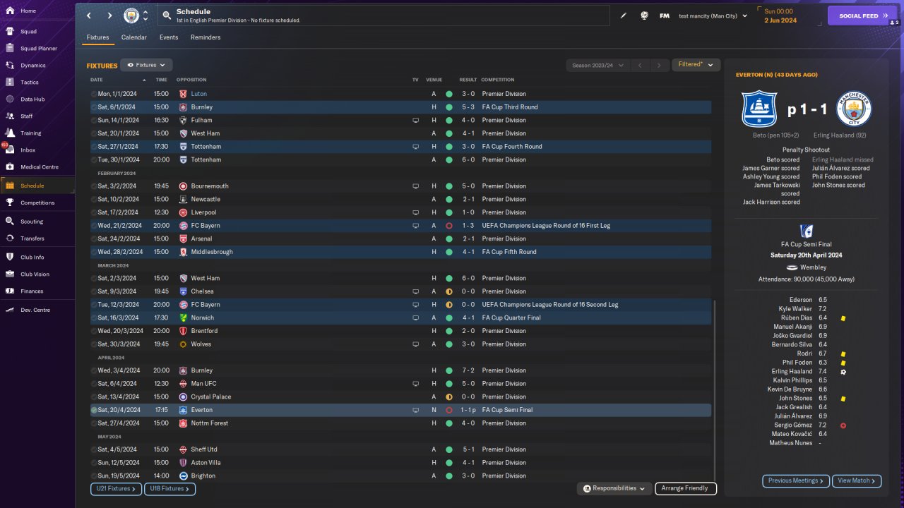Open the Staff sidebar item
This screenshot has height=508, width=904.
click(x=37, y=116)
